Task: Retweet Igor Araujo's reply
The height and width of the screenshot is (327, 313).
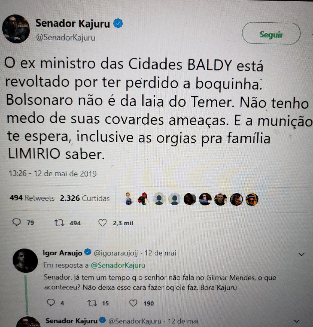Action: coord(92,303)
